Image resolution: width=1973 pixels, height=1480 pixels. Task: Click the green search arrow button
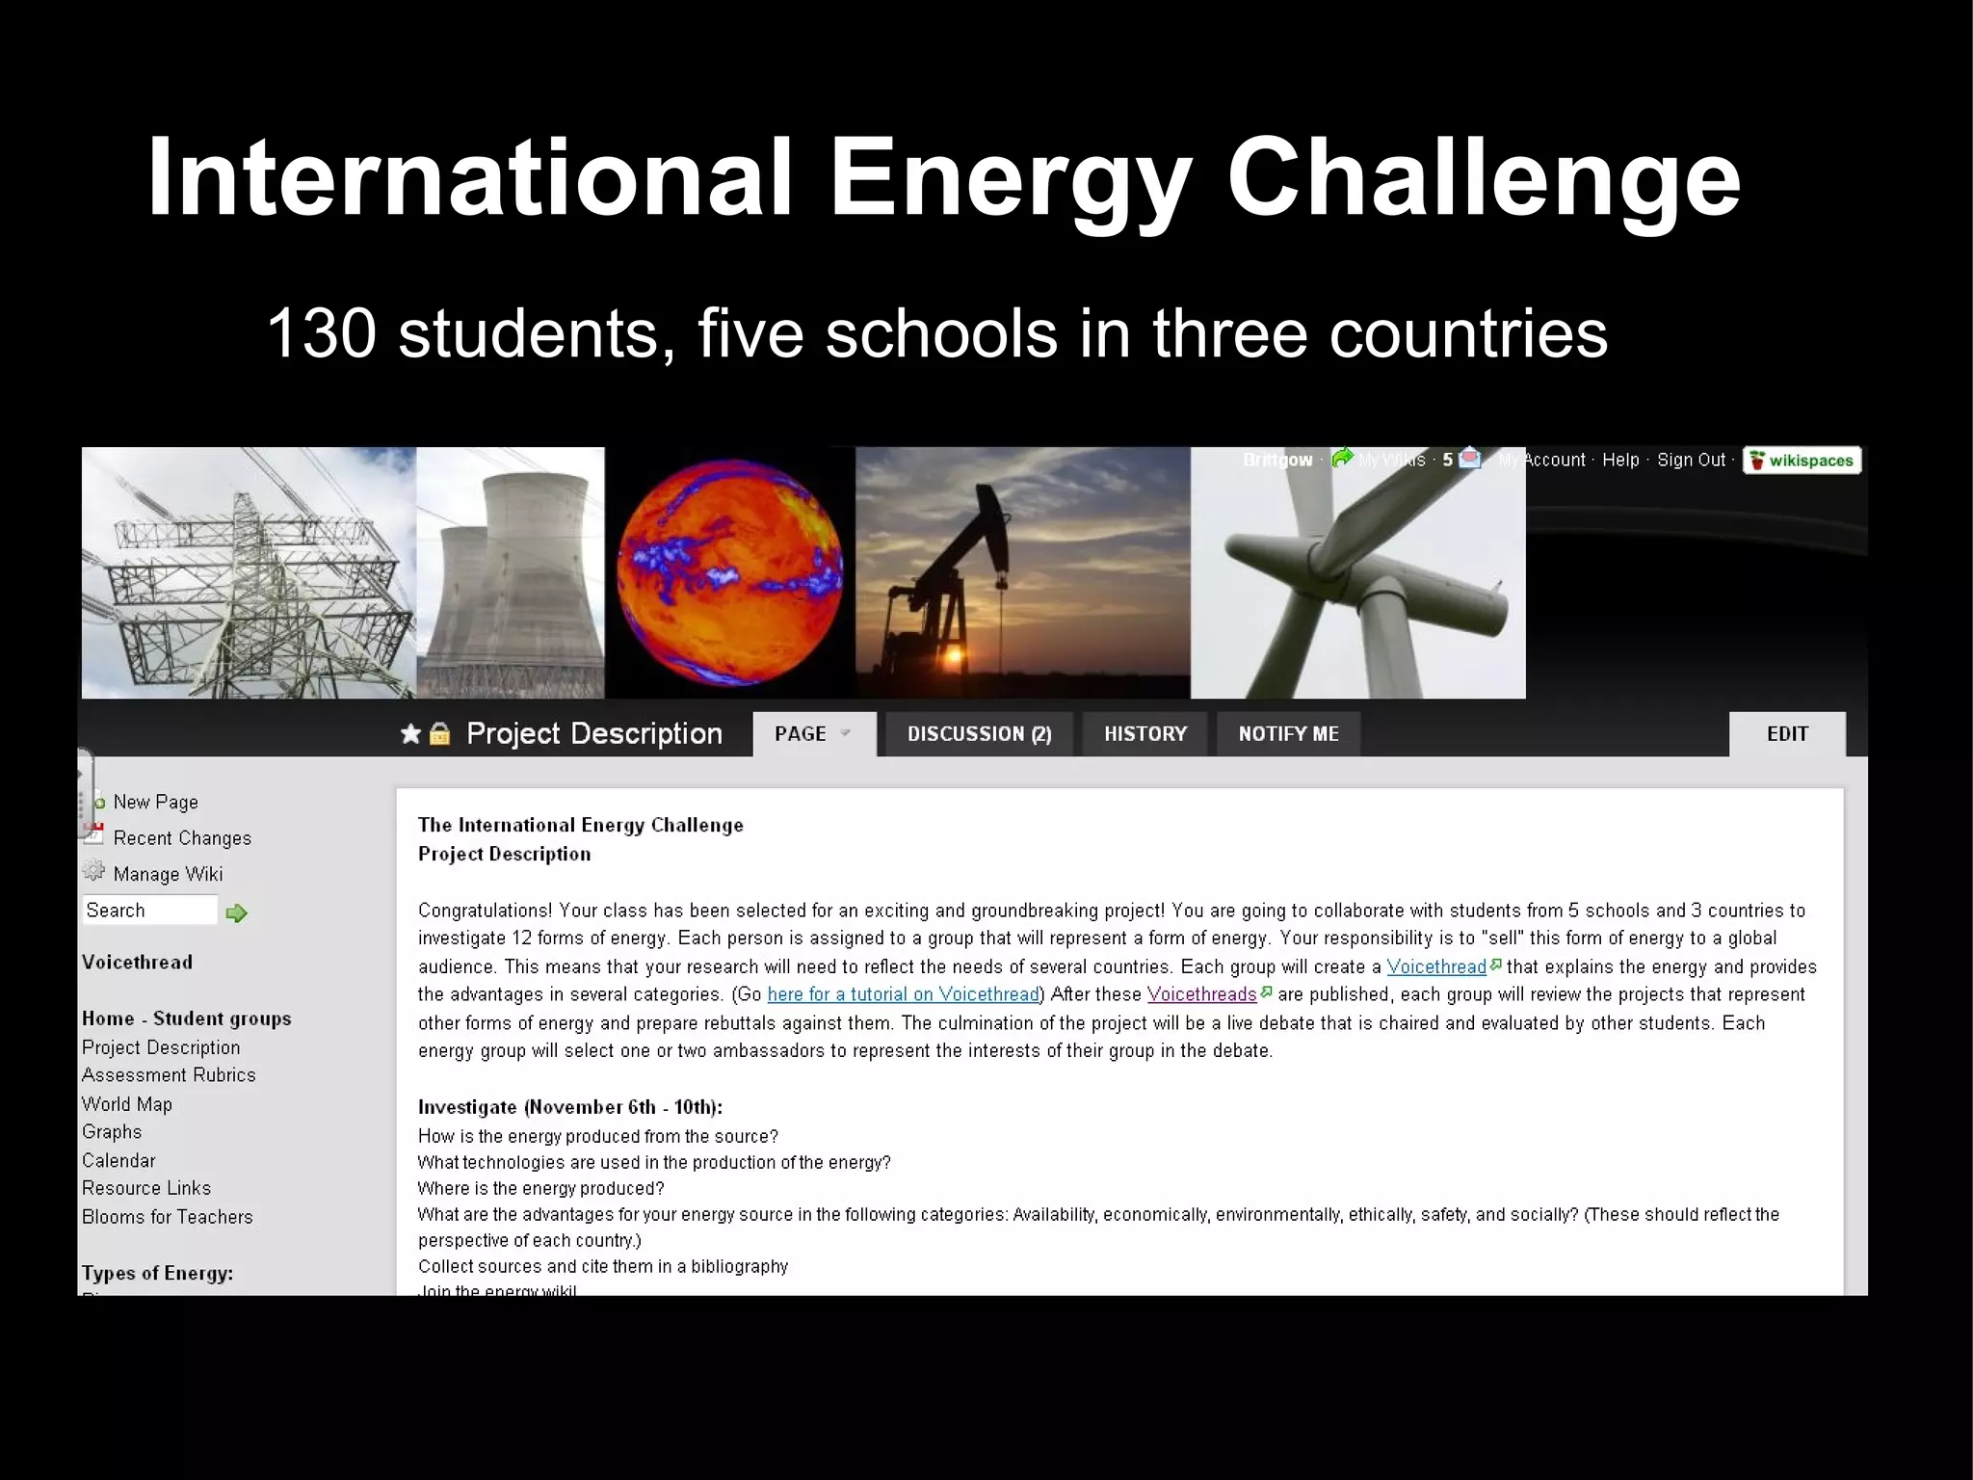point(236,912)
